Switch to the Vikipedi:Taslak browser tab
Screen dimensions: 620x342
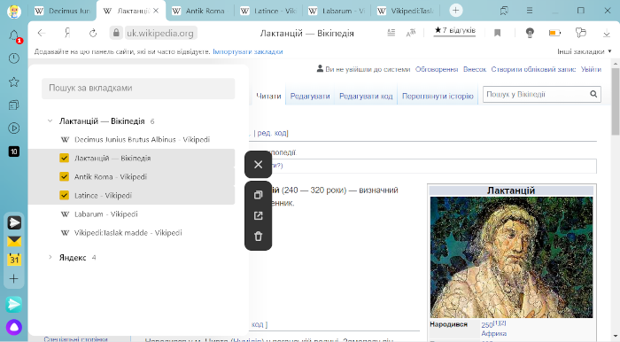click(x=405, y=11)
